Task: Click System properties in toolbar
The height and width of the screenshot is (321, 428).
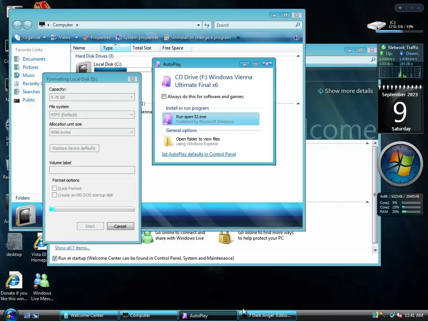Action: pyautogui.click(x=137, y=38)
